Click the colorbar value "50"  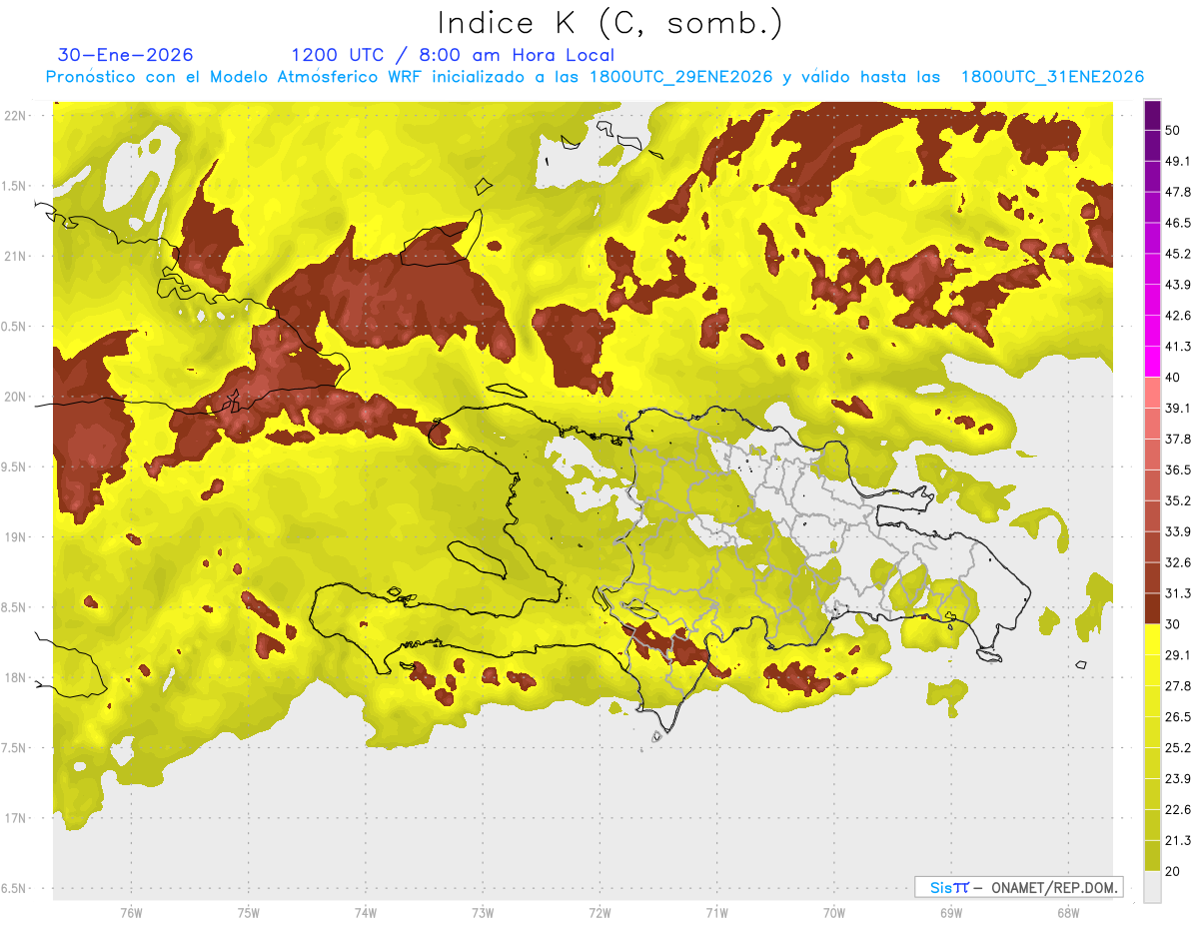click(1173, 130)
